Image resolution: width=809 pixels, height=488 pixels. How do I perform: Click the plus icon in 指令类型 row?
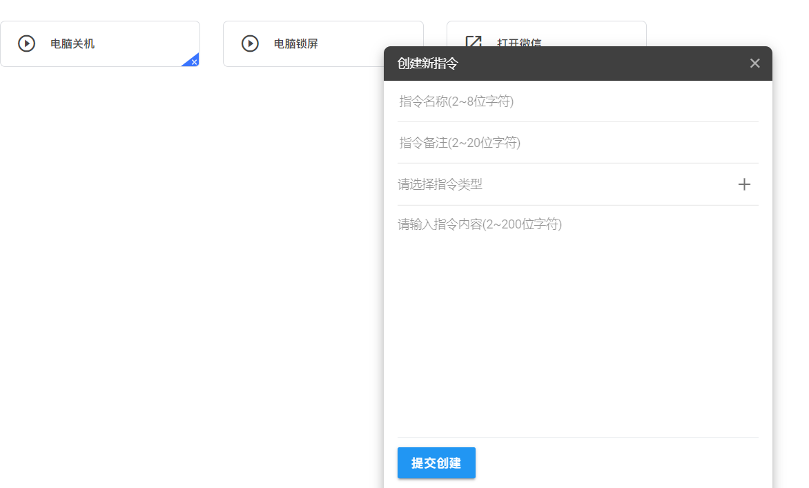(744, 184)
